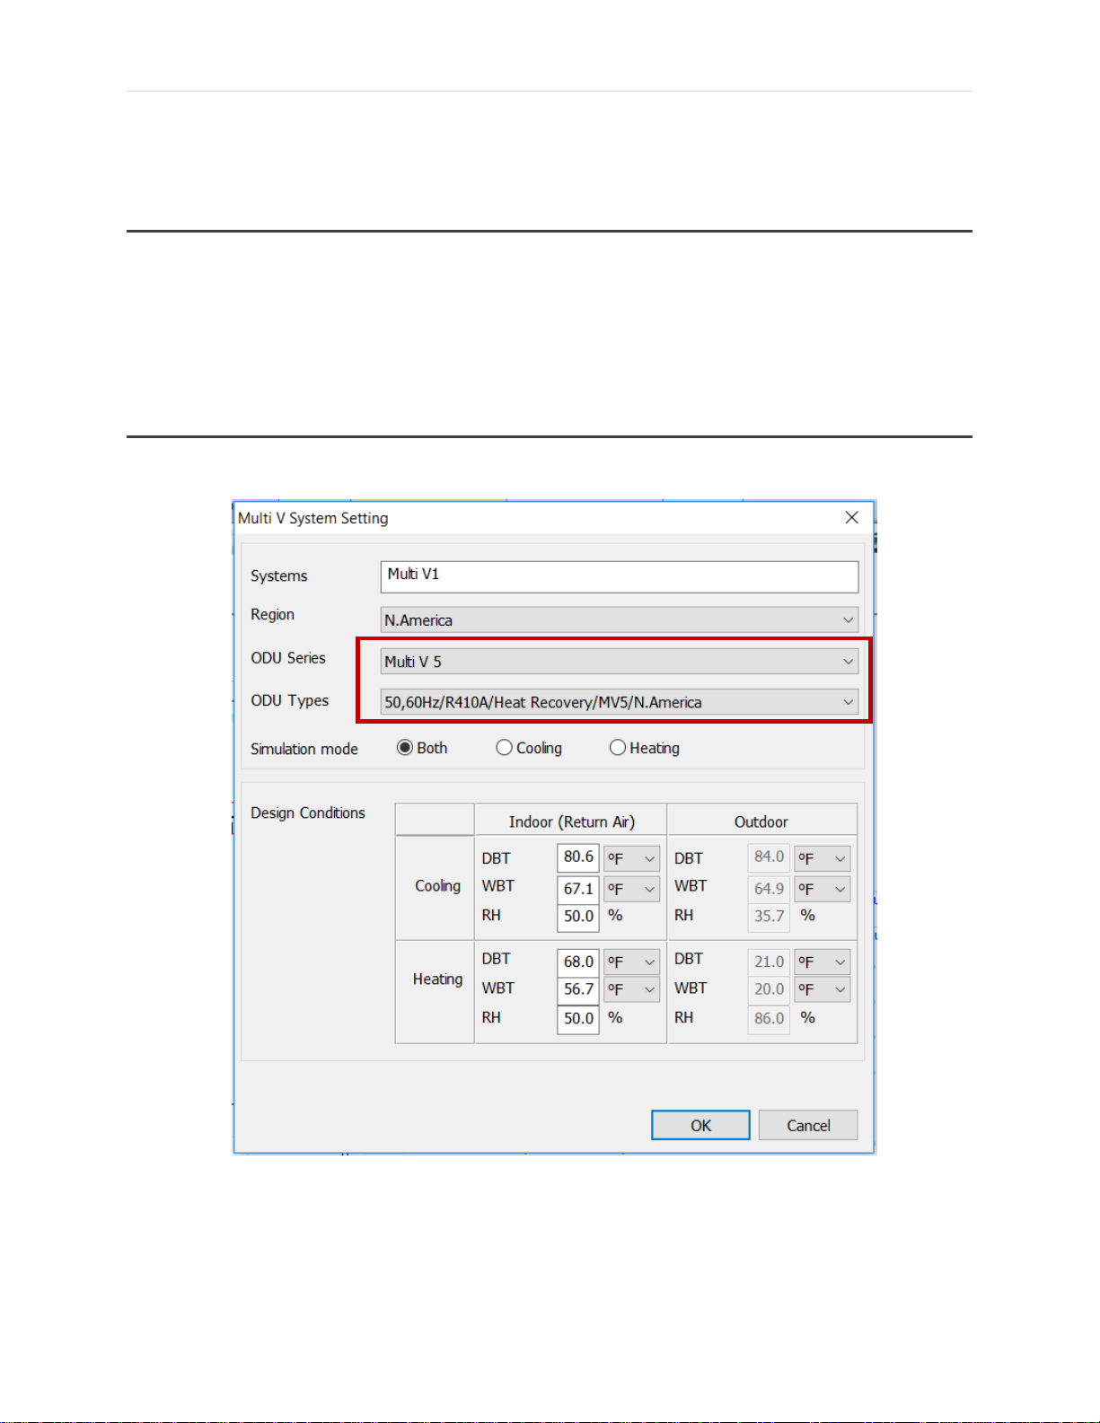This screenshot has height=1423, width=1100.
Task: Click the indoor cooling WBT value field
Action: click(577, 889)
